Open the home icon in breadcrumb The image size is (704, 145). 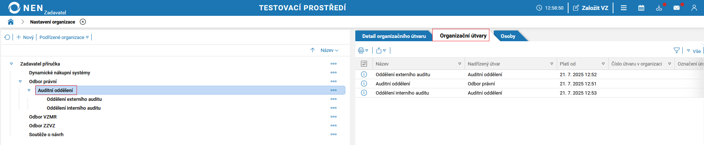[11, 22]
